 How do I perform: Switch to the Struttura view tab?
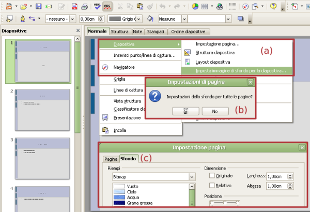click(119, 32)
